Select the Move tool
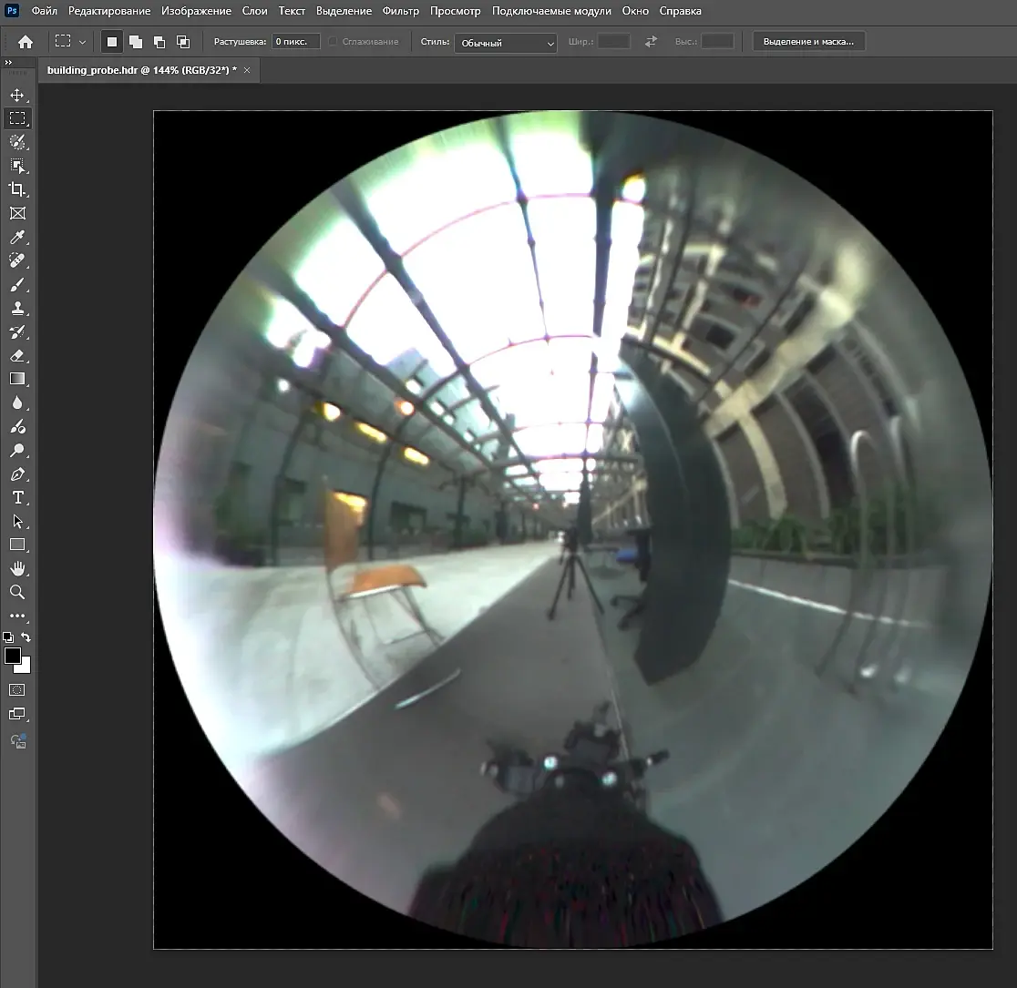 [16, 95]
